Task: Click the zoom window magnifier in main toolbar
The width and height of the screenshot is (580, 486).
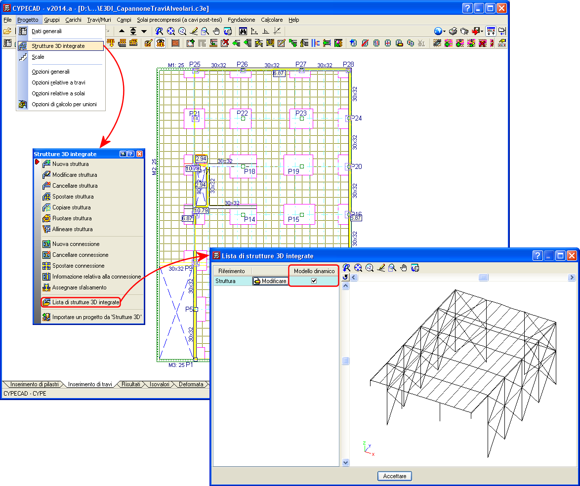Action: pos(205,32)
